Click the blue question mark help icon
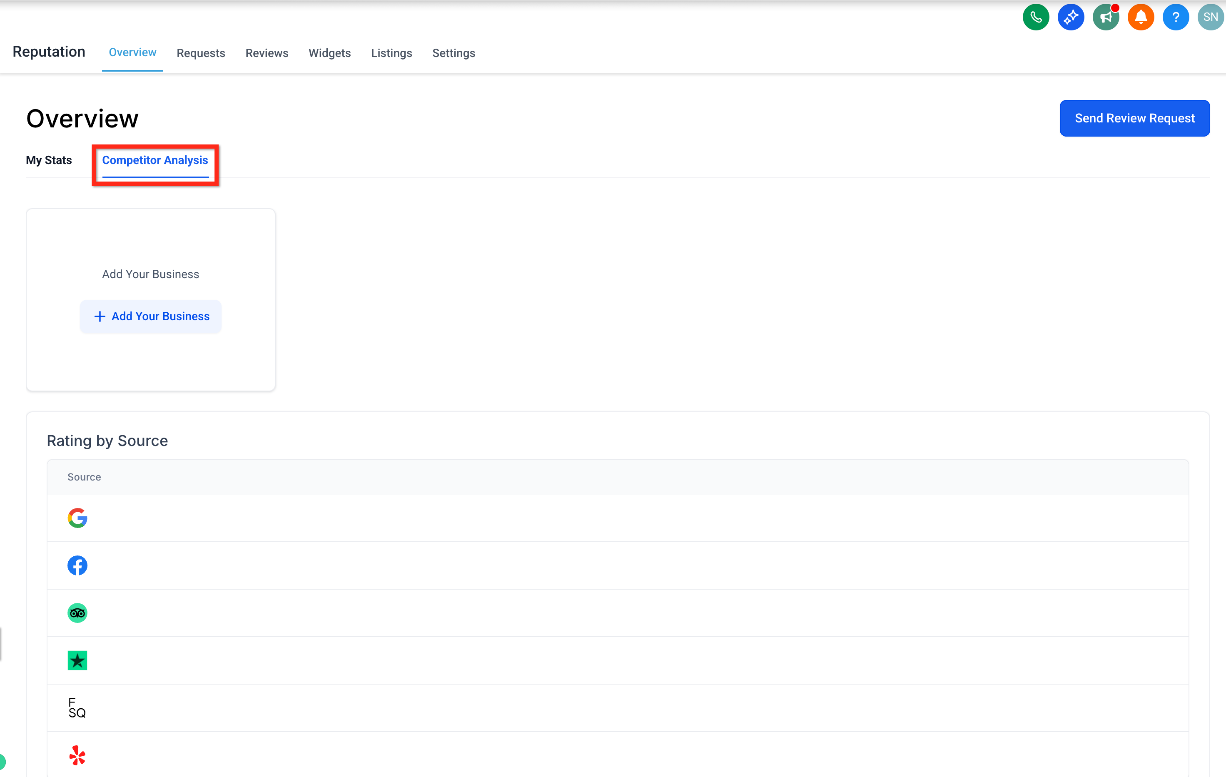The width and height of the screenshot is (1226, 777). (x=1175, y=17)
